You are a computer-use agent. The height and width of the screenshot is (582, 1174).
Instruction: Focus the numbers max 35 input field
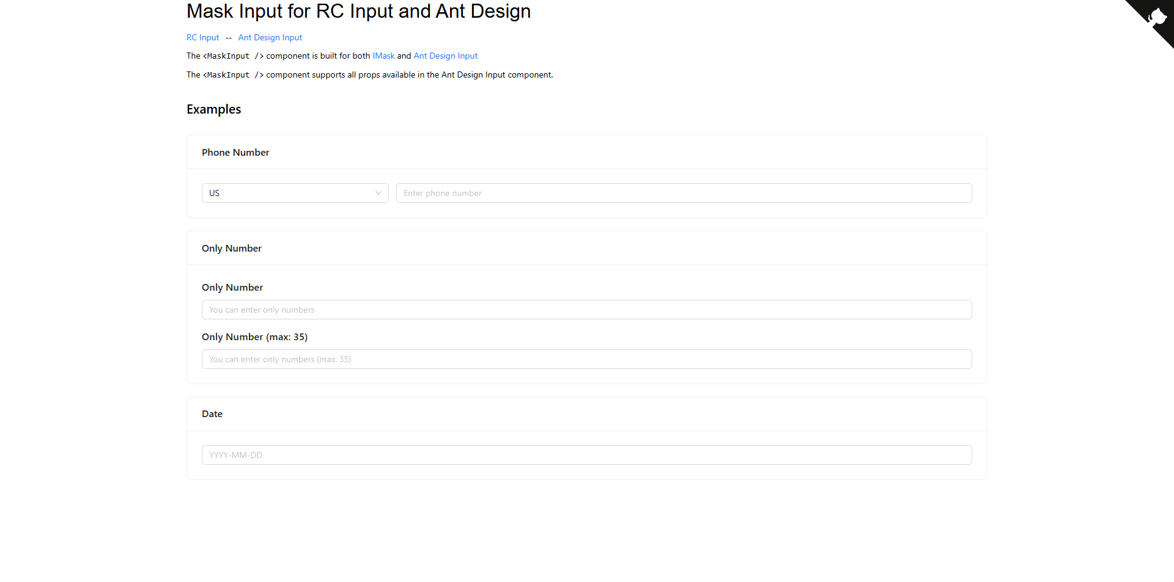coord(586,359)
